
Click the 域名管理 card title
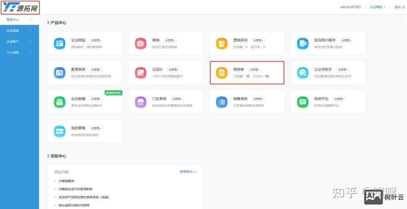click(78, 128)
